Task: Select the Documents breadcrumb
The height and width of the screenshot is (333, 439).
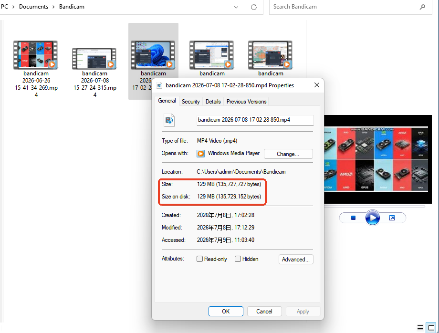Action: (x=33, y=7)
